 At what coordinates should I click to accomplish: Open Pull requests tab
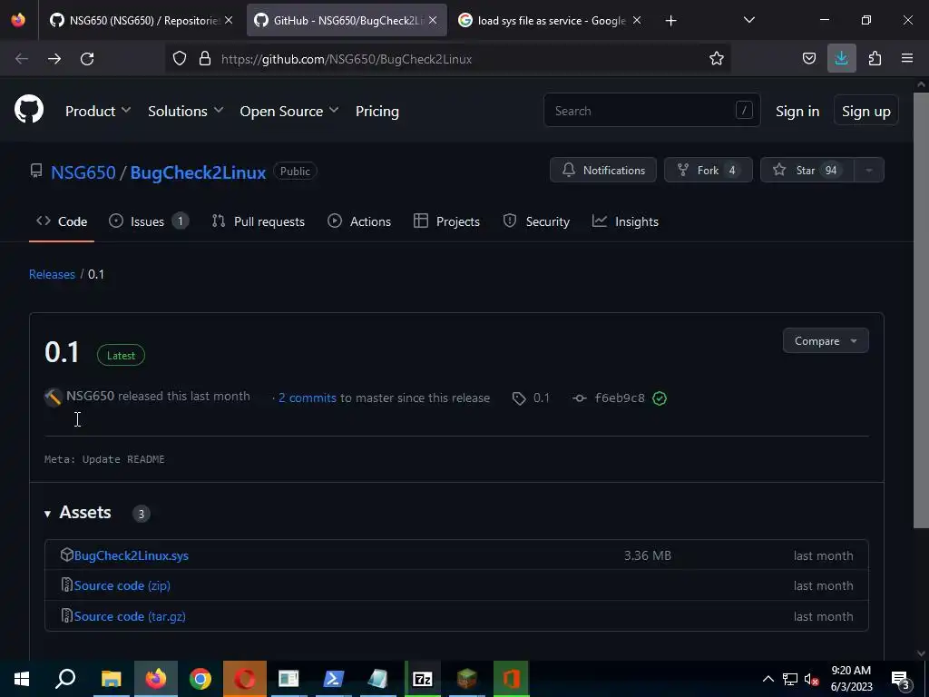point(259,221)
